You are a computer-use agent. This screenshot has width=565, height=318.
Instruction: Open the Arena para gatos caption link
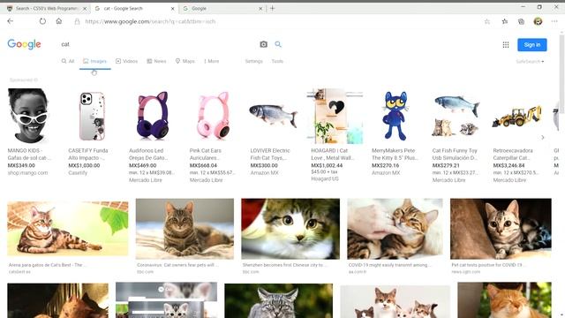[x=47, y=265]
